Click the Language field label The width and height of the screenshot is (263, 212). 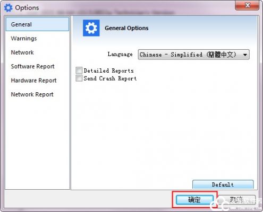coord(120,54)
